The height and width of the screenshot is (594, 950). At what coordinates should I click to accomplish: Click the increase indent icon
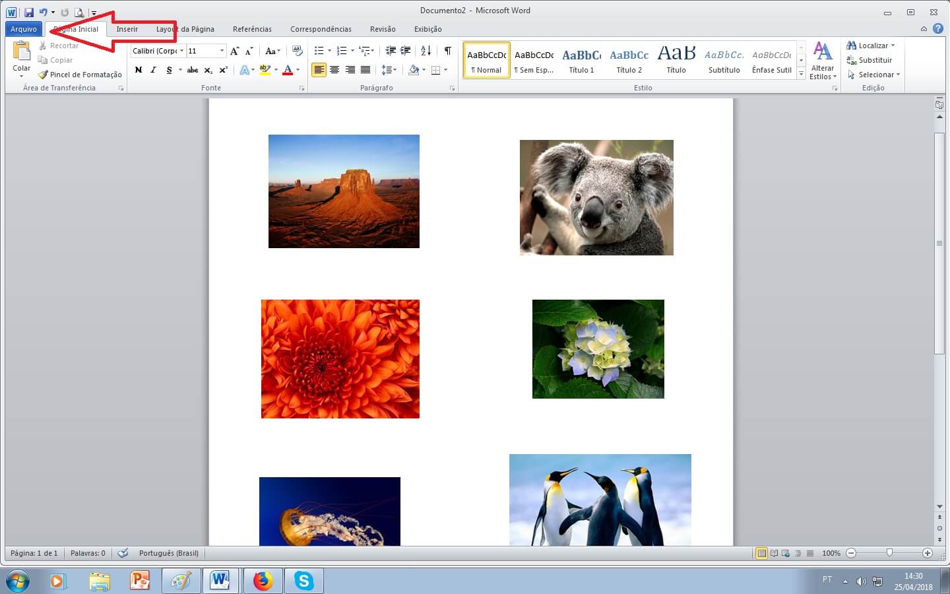click(x=406, y=51)
